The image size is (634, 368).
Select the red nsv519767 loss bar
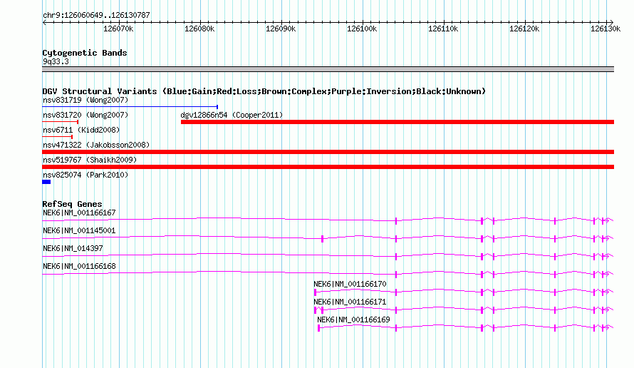point(328,167)
